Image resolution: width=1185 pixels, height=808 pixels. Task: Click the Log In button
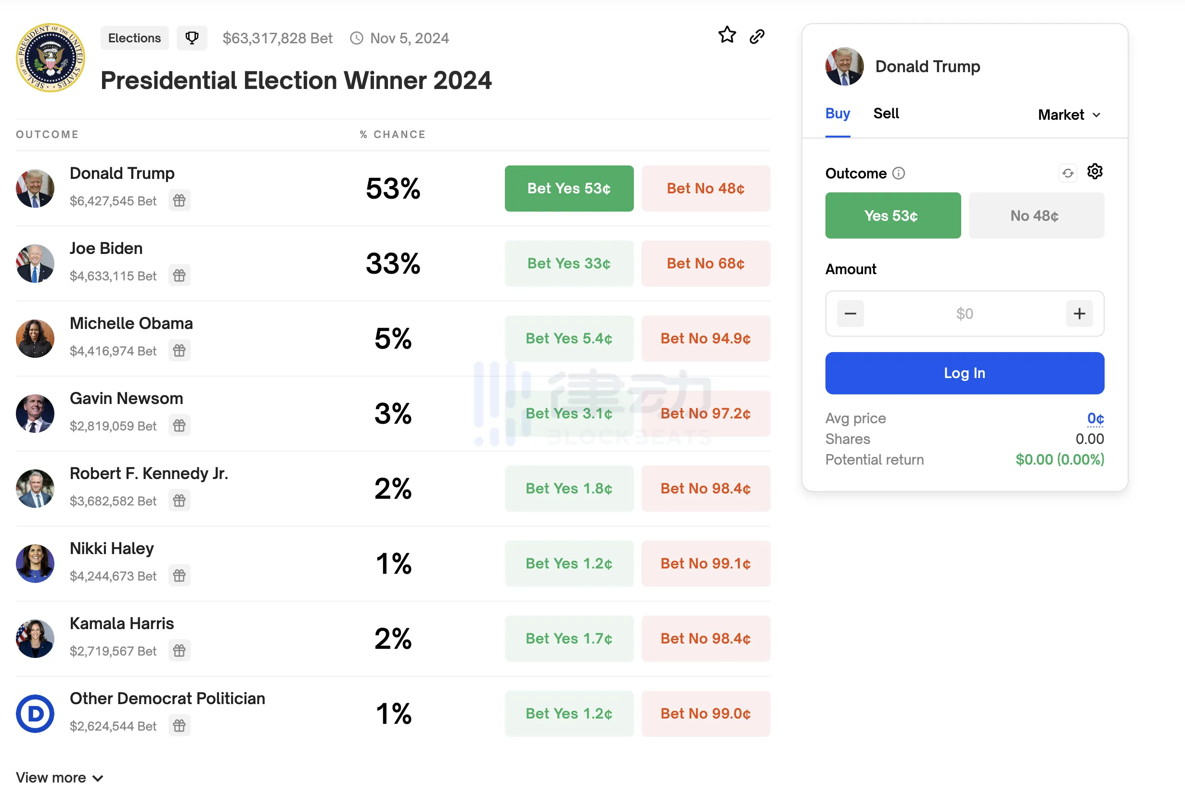click(x=965, y=373)
